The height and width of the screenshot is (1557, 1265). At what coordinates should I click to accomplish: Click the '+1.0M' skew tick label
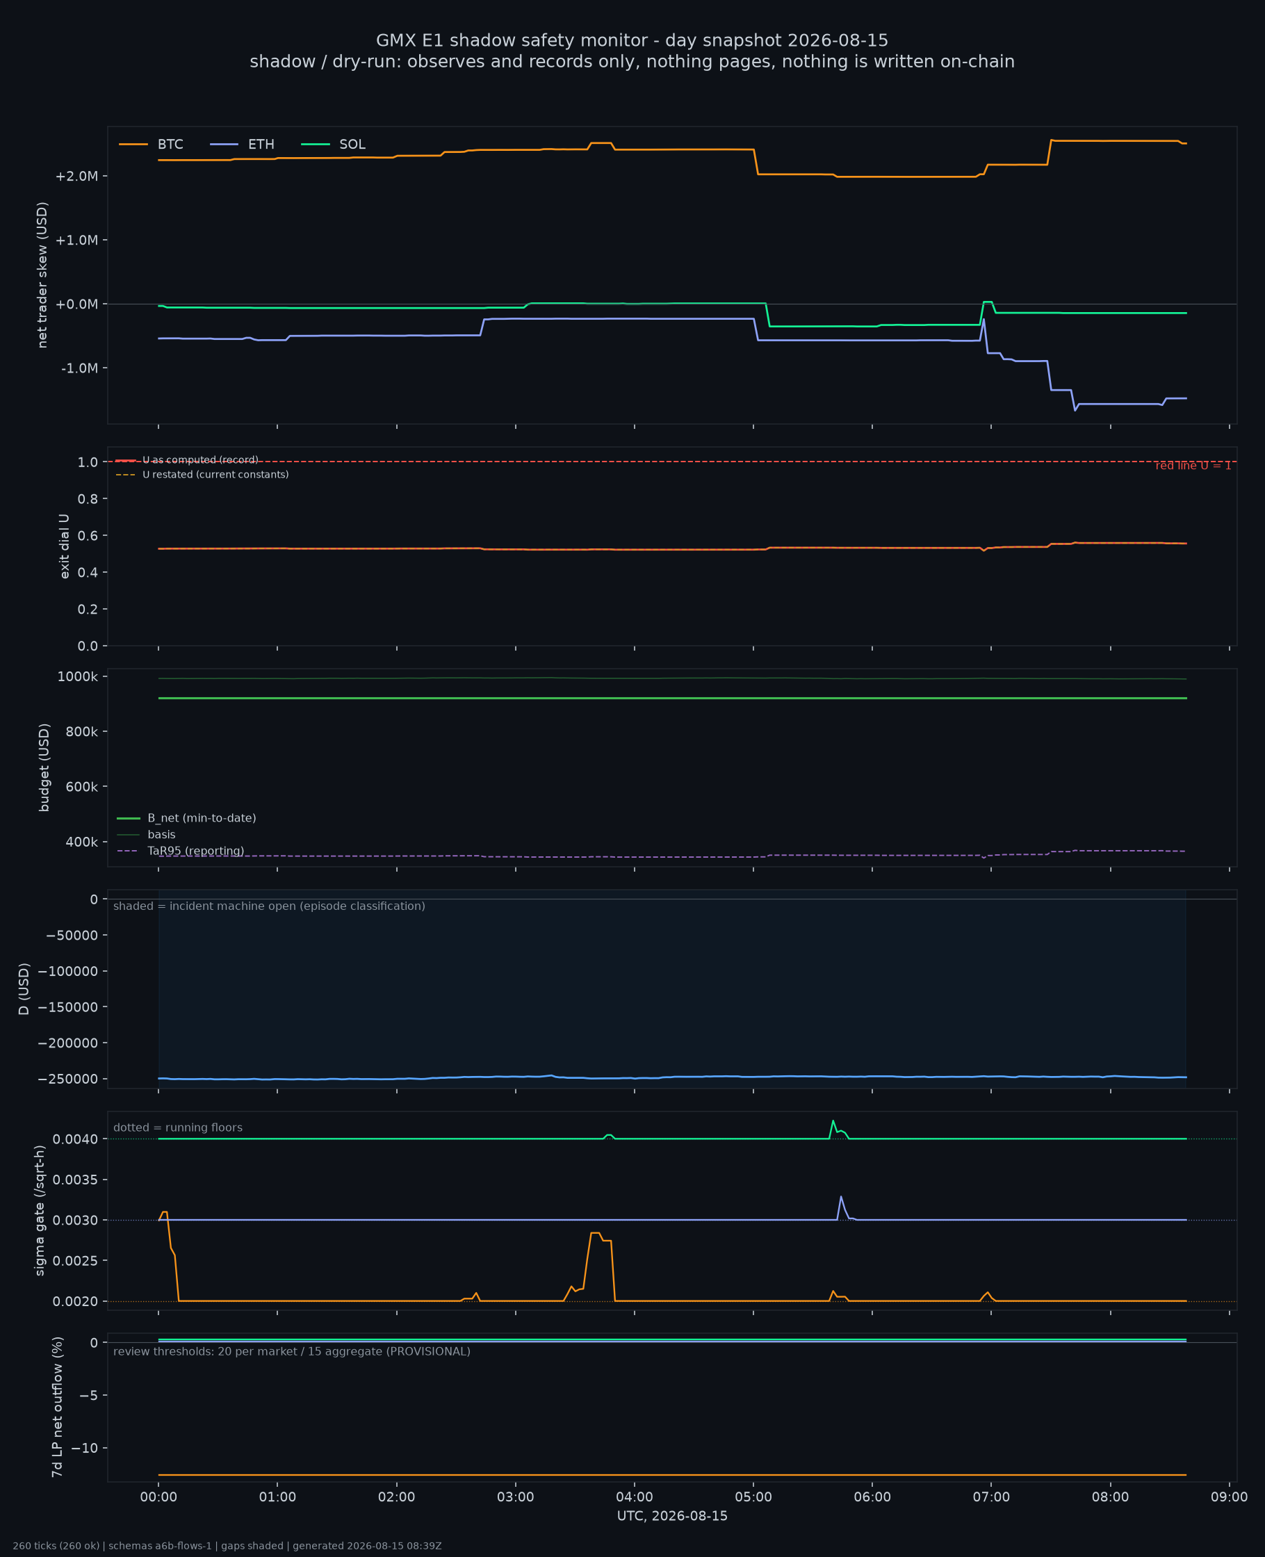76,240
